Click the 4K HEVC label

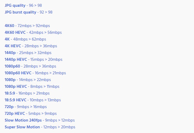13,46
